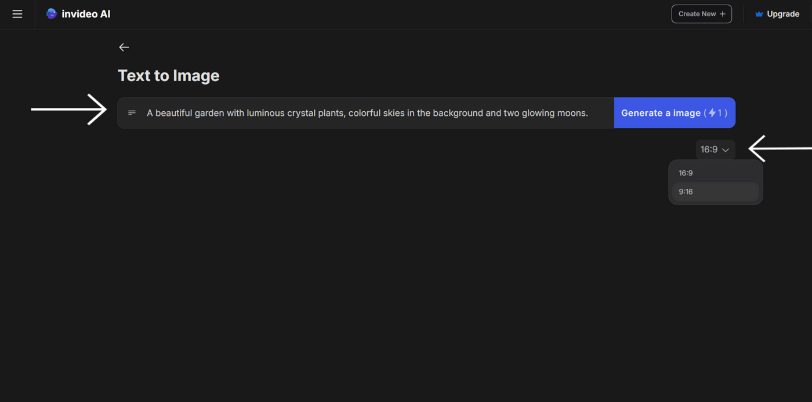The image size is (812, 402).
Task: Click the lightning bolt credit icon
Action: pyautogui.click(x=712, y=113)
